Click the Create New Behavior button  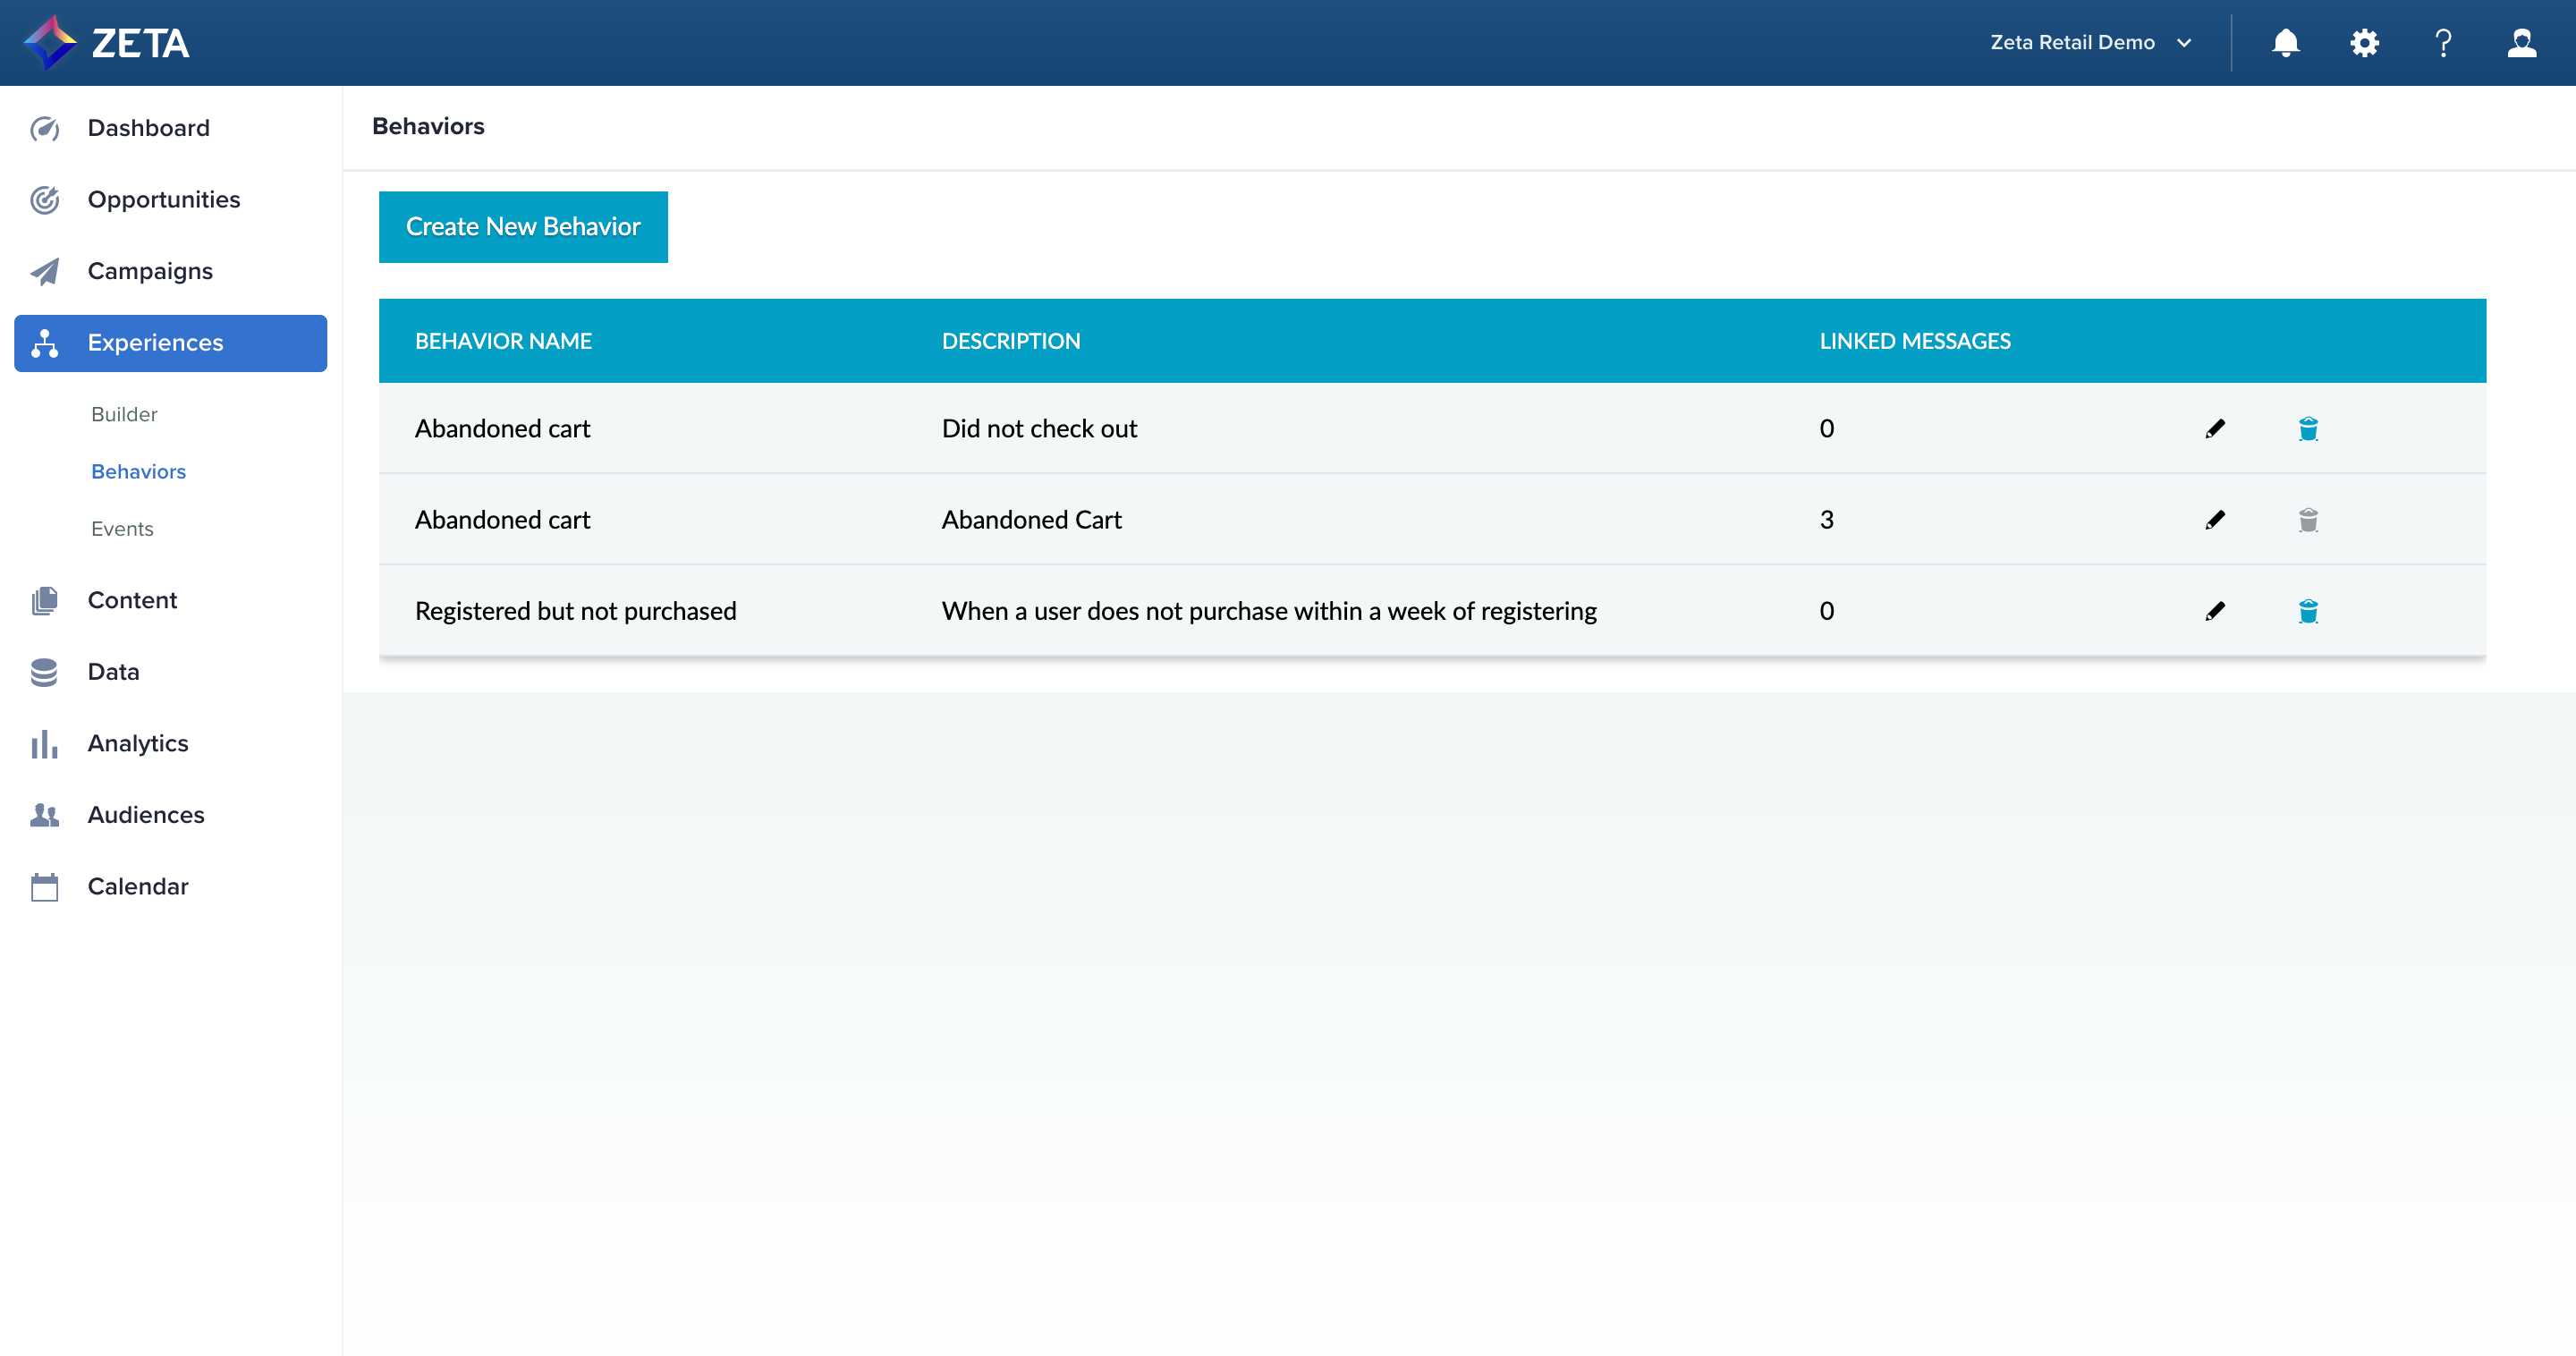[x=523, y=227]
